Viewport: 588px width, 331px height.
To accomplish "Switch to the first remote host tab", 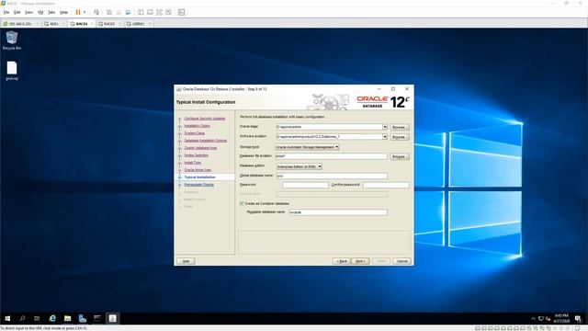I will coord(20,24).
